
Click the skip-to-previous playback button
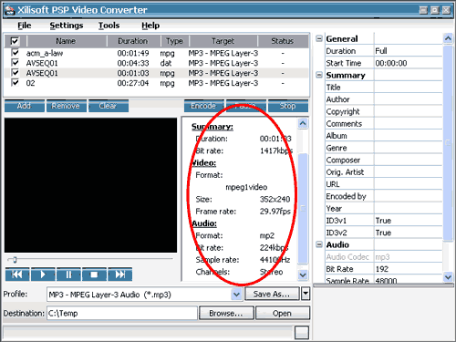pos(17,275)
